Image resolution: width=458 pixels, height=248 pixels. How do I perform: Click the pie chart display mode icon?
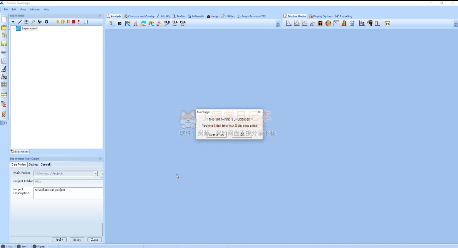pos(328,23)
